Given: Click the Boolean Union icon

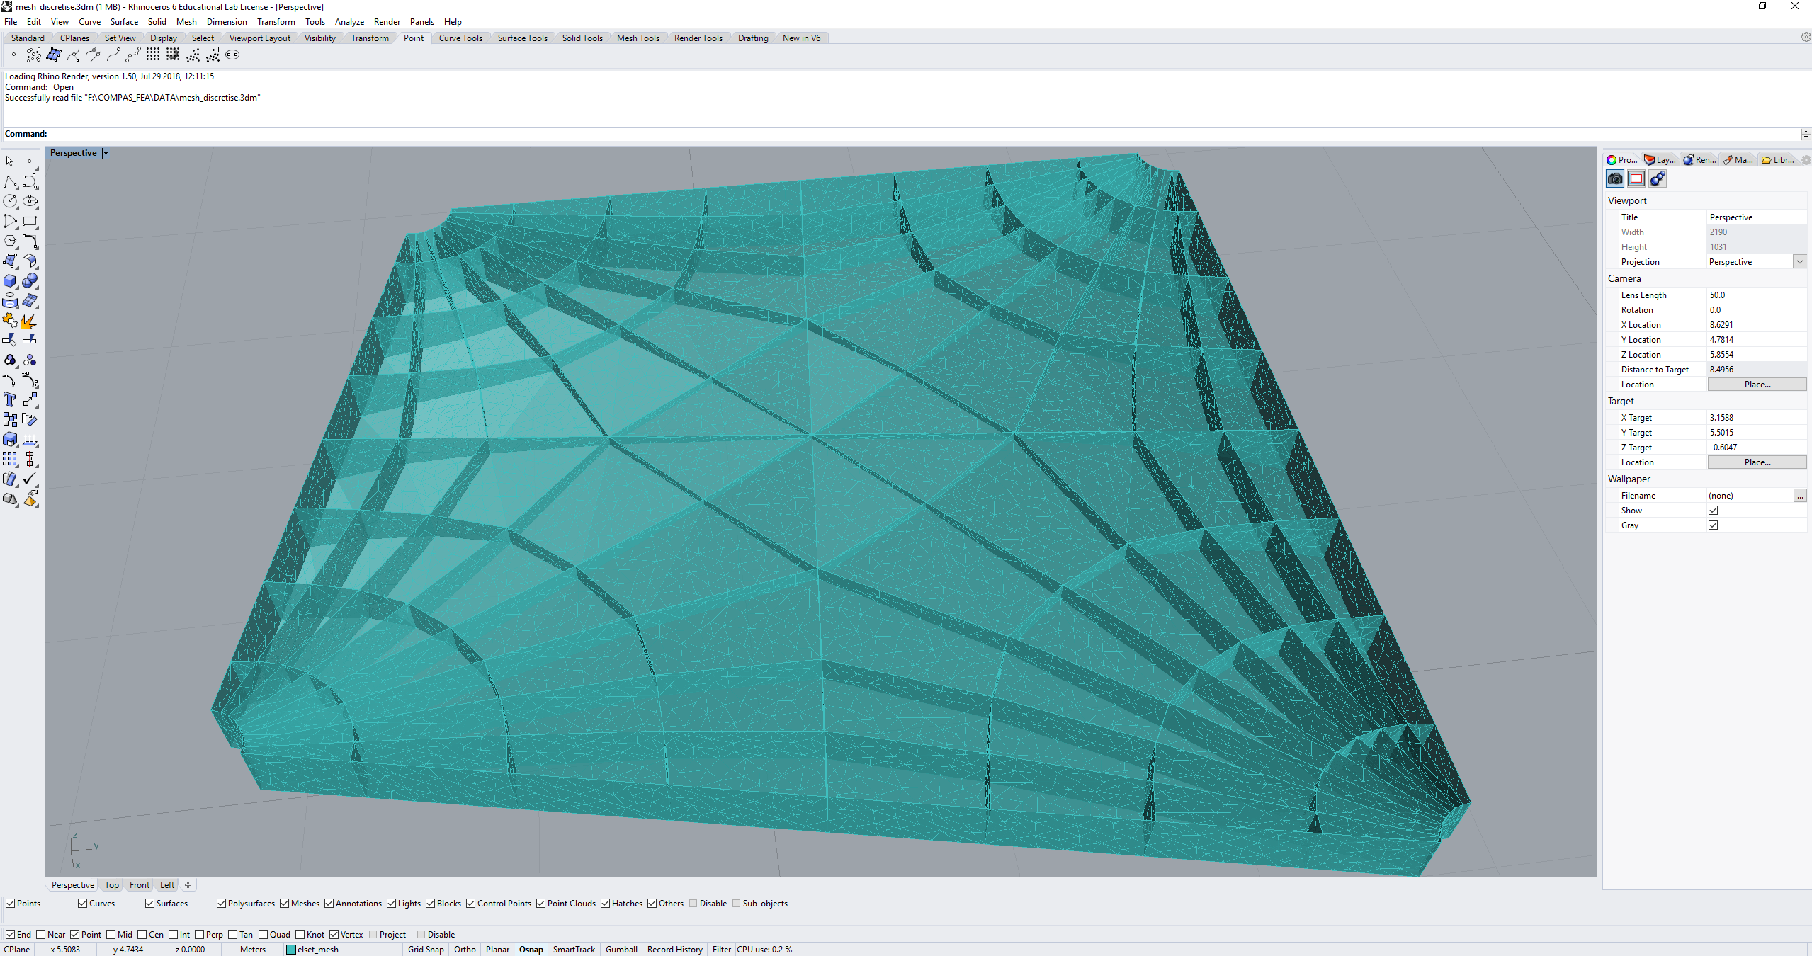Looking at the screenshot, I should (30, 281).
